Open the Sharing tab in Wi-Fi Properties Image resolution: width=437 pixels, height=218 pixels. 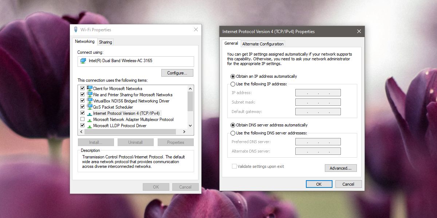pyautogui.click(x=106, y=42)
